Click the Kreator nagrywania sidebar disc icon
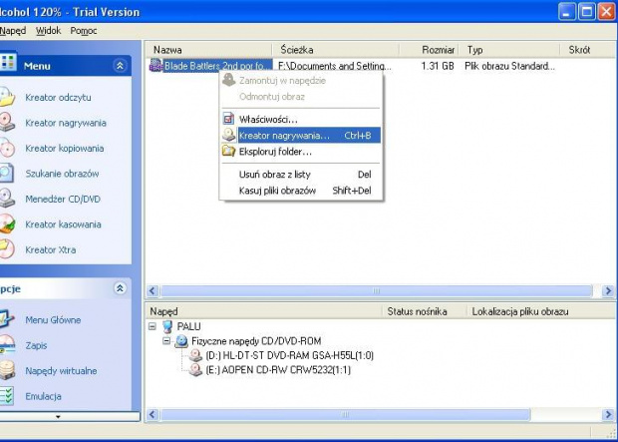Image resolution: width=618 pixels, height=442 pixels. tap(7, 123)
